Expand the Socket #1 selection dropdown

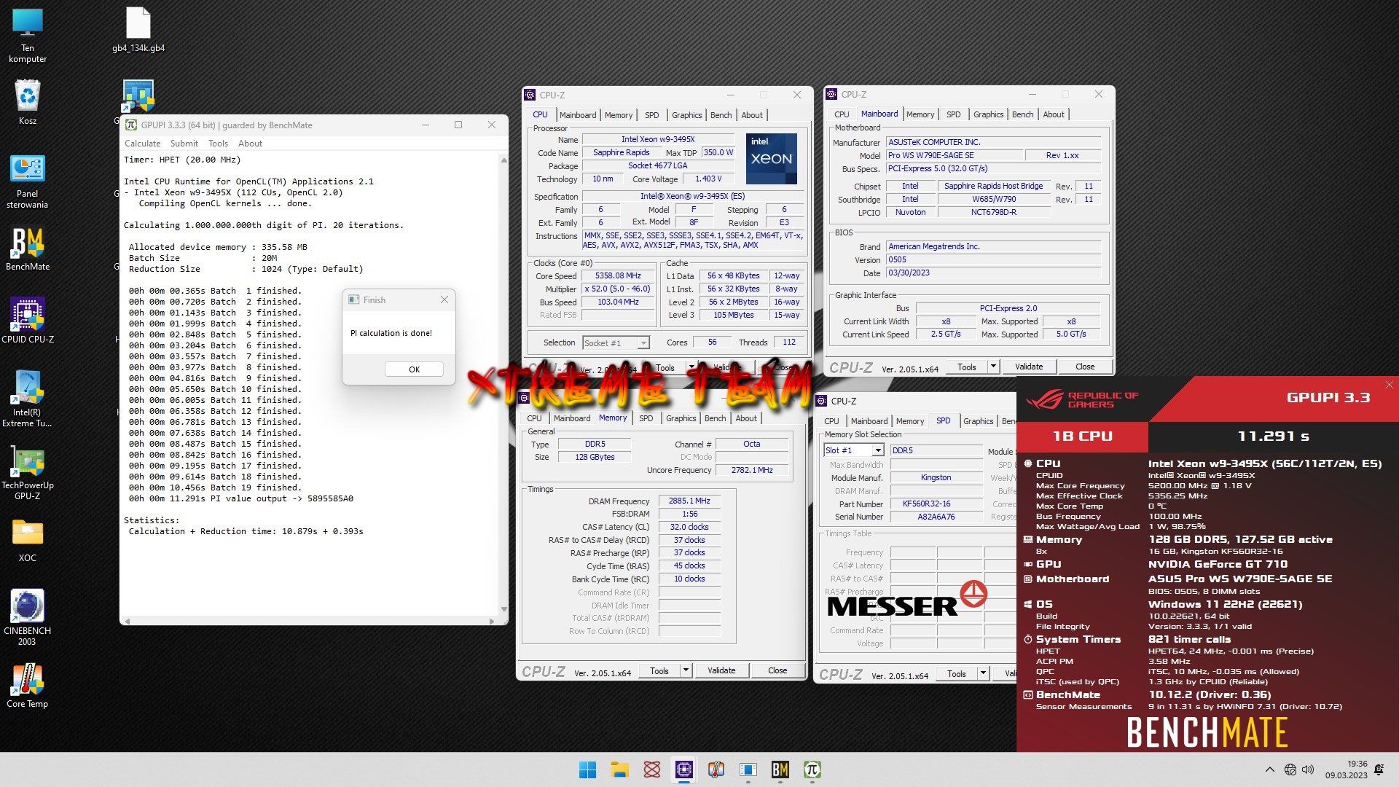[643, 343]
